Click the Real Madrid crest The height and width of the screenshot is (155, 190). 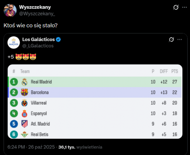click(24, 82)
